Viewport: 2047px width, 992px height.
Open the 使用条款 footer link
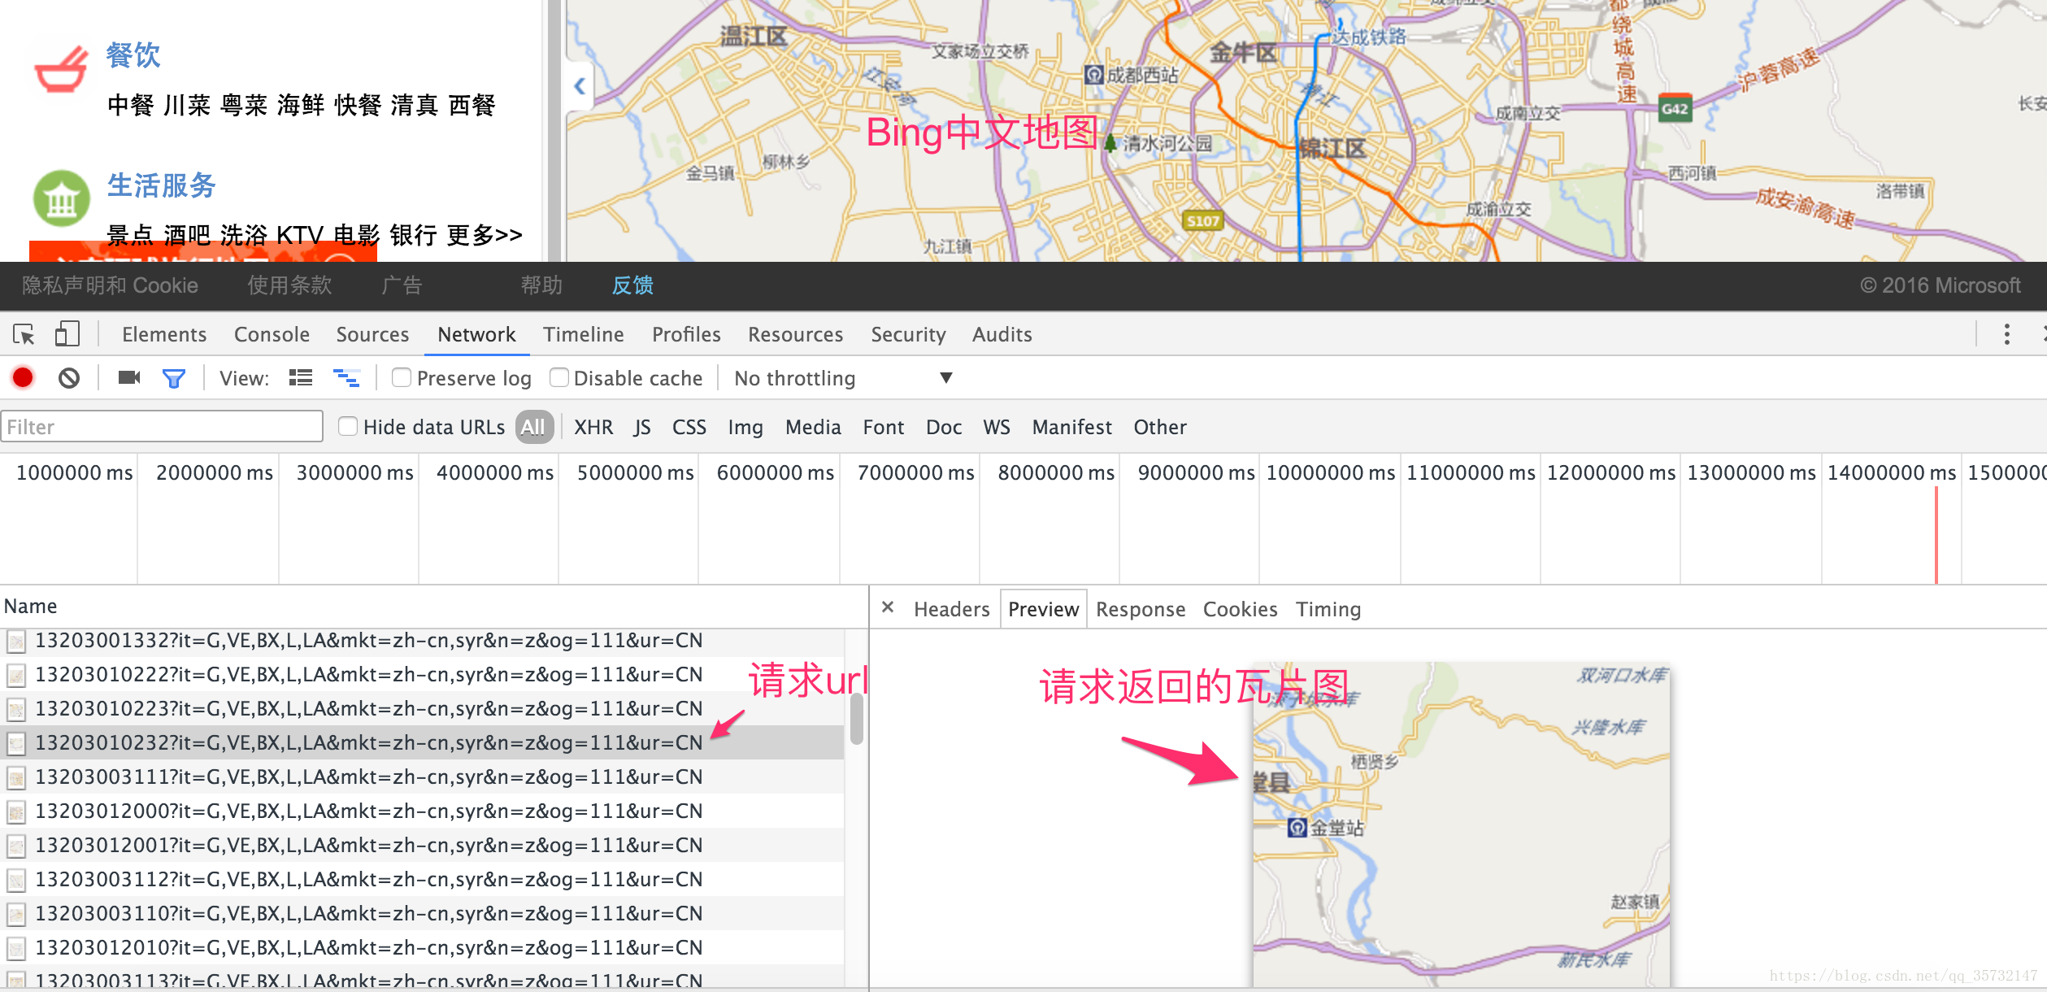[289, 285]
